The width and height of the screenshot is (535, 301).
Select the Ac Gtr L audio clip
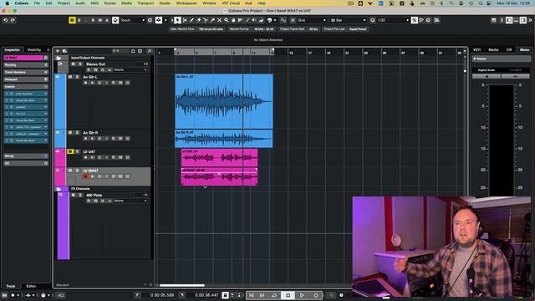tap(224, 101)
